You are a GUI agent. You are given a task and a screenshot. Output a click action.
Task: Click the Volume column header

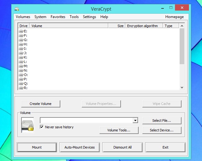(x=69, y=26)
